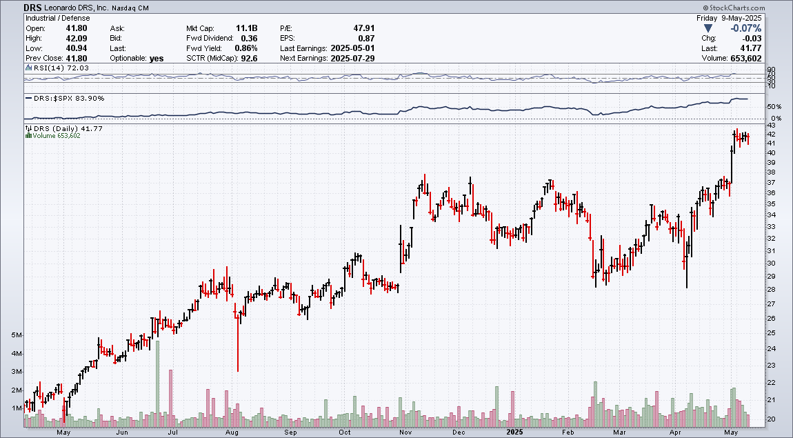The height and width of the screenshot is (438, 793).
Task: Click the Optionable yes value
Action: 157,59
